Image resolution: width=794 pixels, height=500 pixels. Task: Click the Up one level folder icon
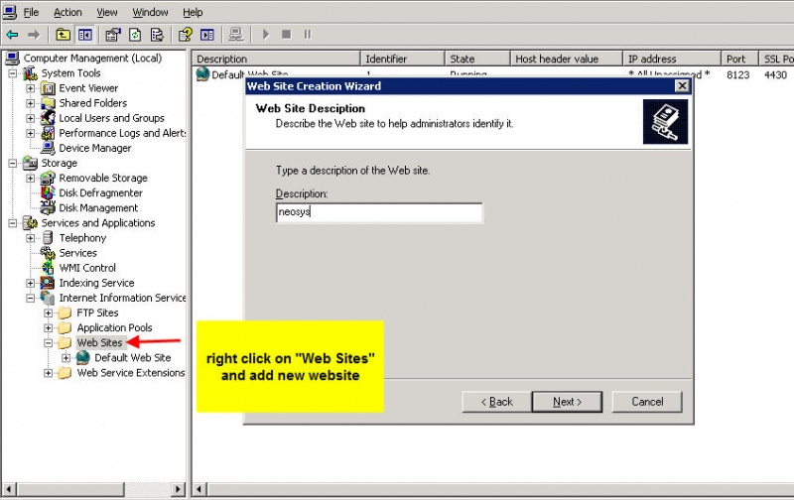coord(63,35)
